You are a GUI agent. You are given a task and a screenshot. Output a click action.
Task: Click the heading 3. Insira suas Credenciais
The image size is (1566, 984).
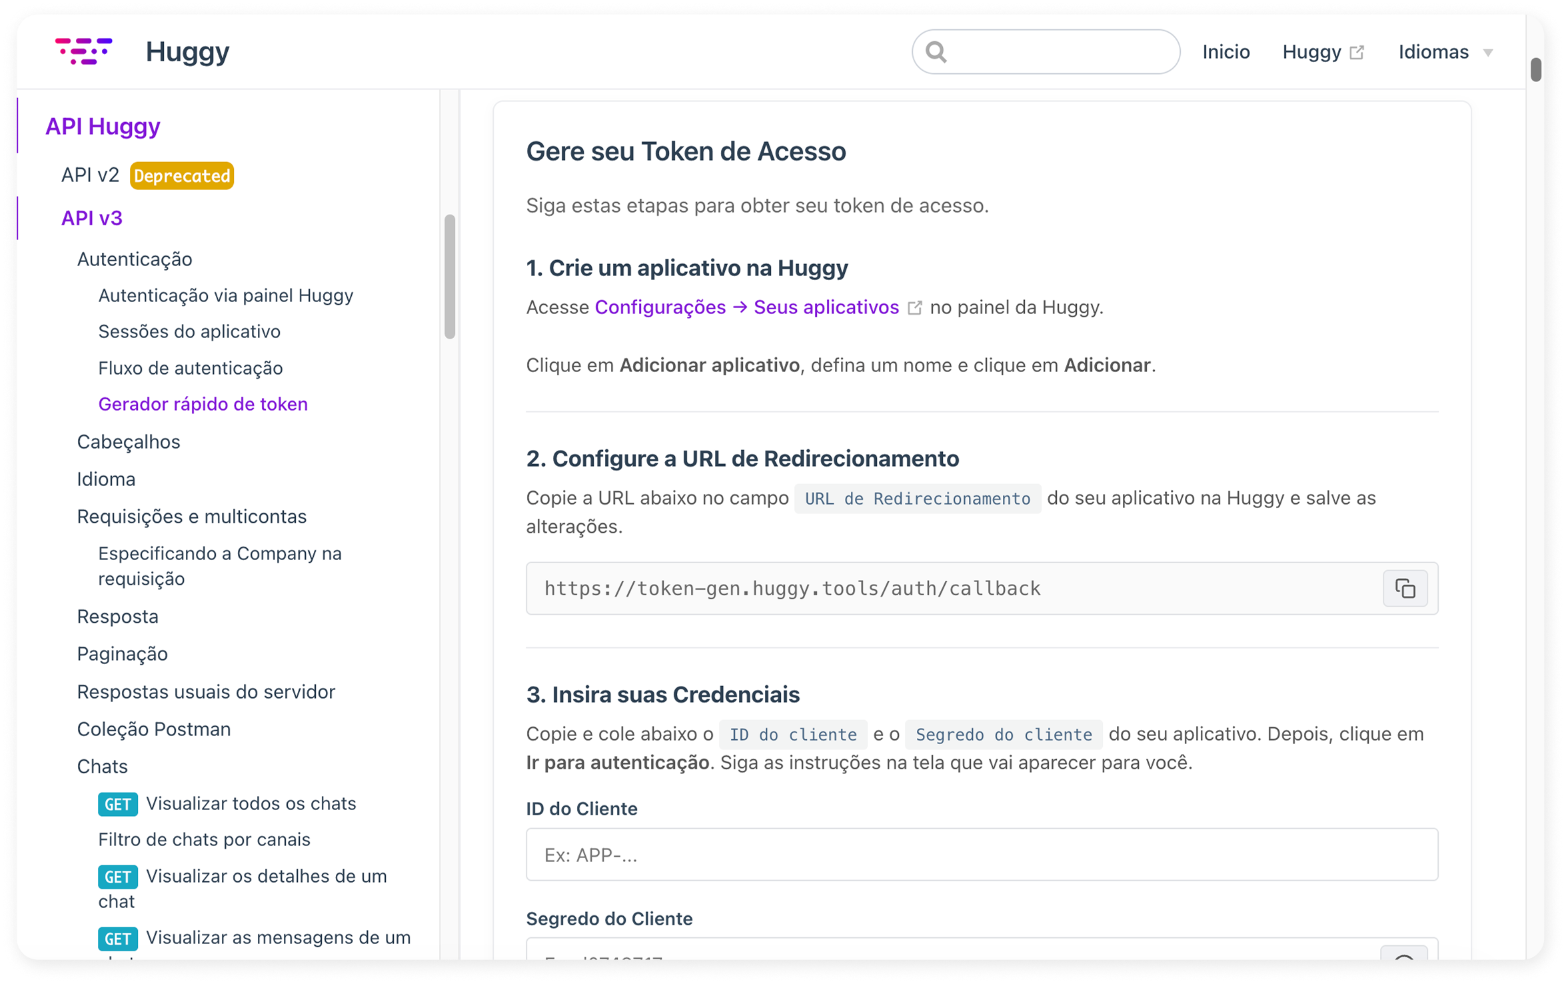[x=663, y=694]
